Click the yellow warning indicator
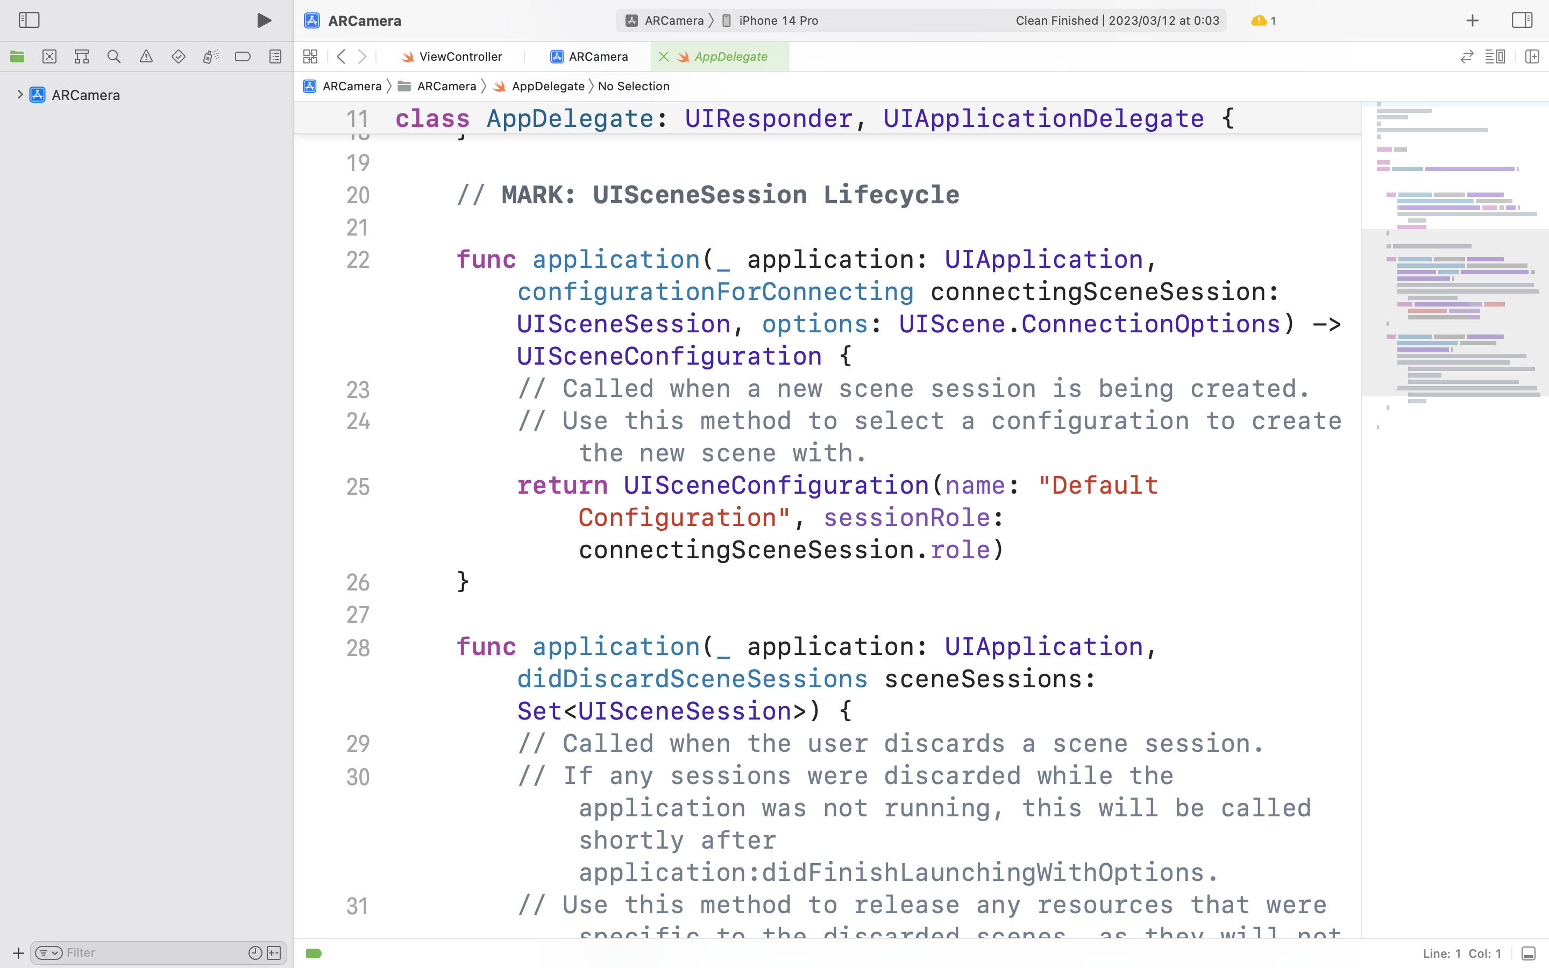The image size is (1549, 968). coord(1263,20)
